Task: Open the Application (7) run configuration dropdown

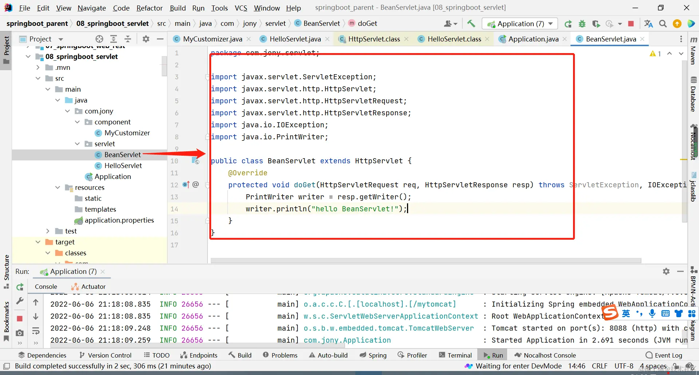Action: 520,24
